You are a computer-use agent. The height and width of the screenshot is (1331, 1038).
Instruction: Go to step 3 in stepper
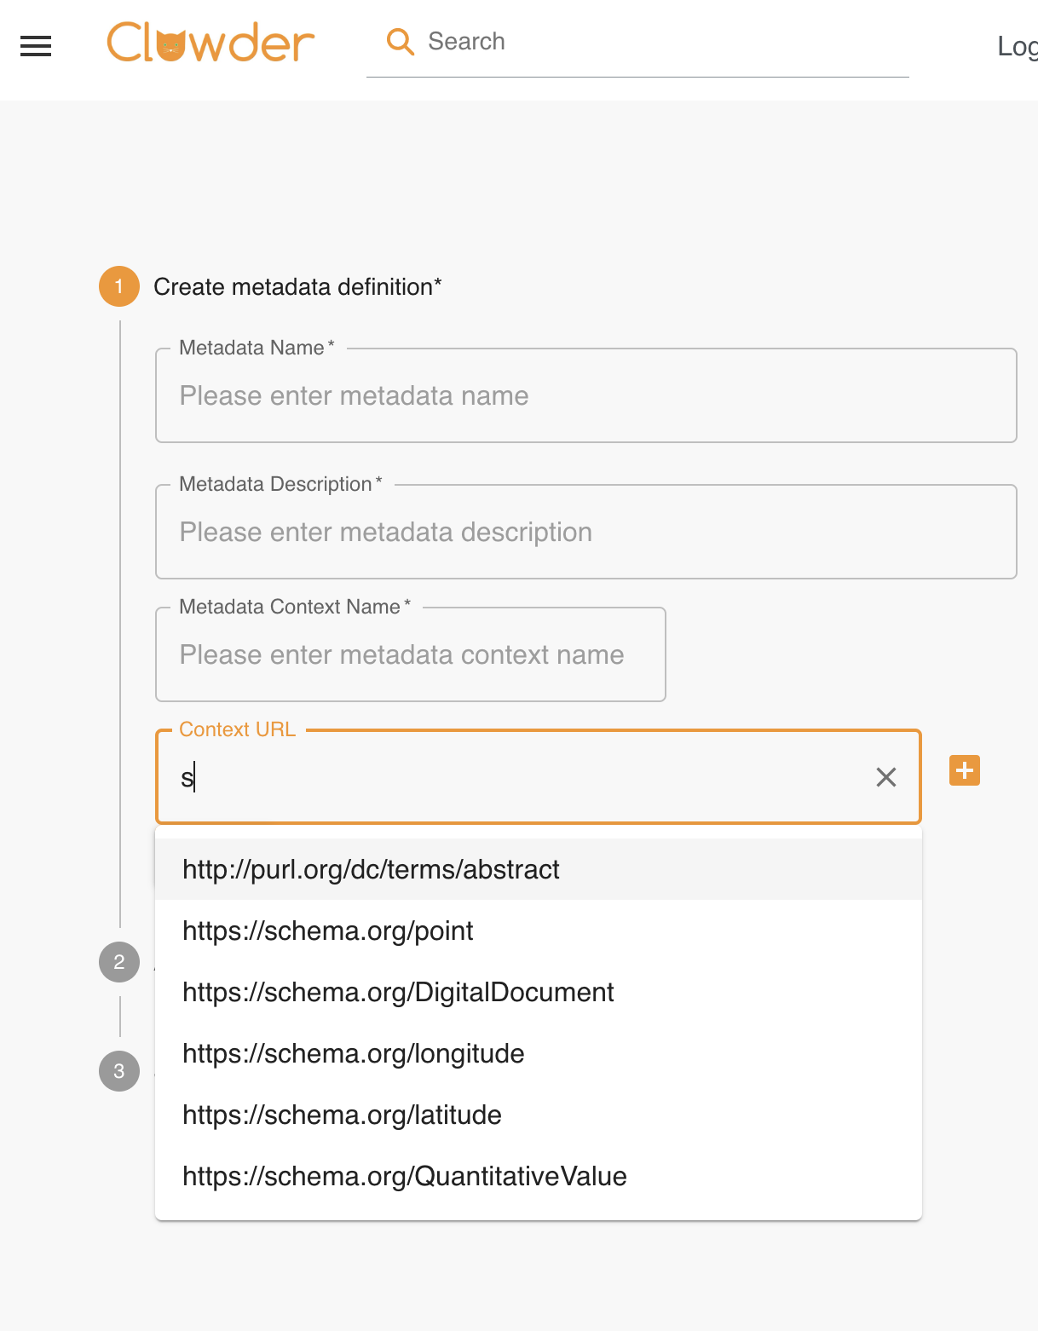pos(119,1071)
